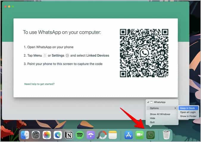
Task: Minimize the WhatsApp window with yellow button
Action: (x=9, y=7)
